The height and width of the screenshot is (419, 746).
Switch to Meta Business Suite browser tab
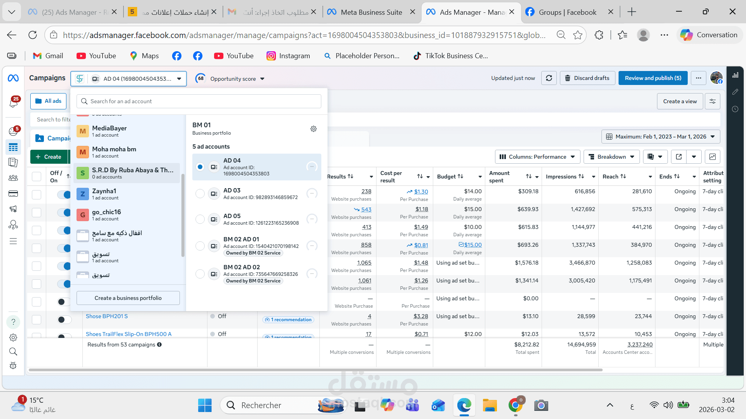pos(371,12)
